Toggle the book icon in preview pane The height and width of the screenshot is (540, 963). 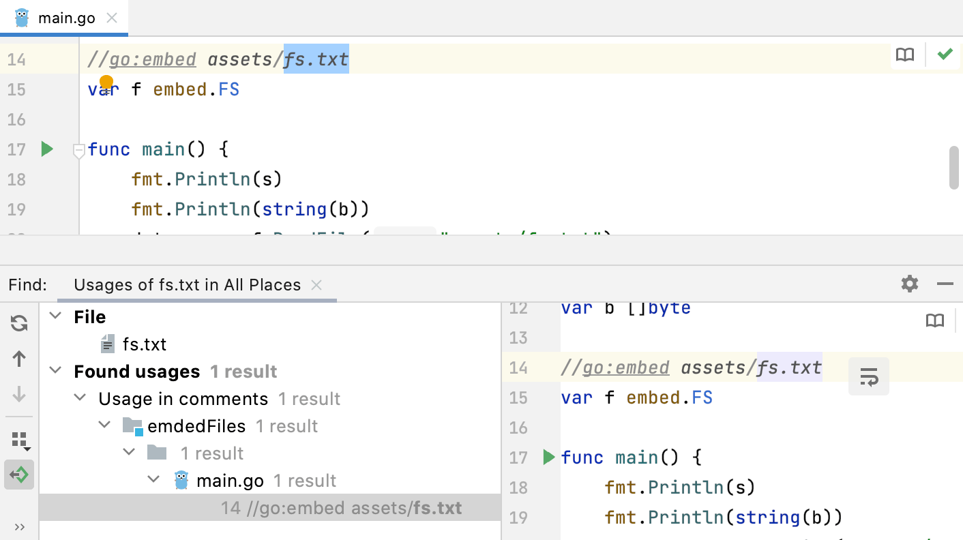(934, 320)
